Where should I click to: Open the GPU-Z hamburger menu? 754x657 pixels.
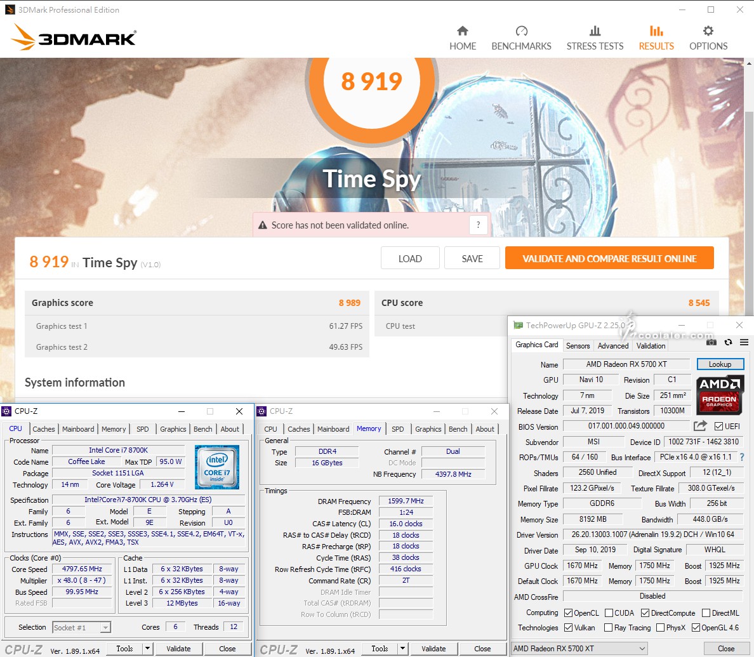click(x=744, y=342)
